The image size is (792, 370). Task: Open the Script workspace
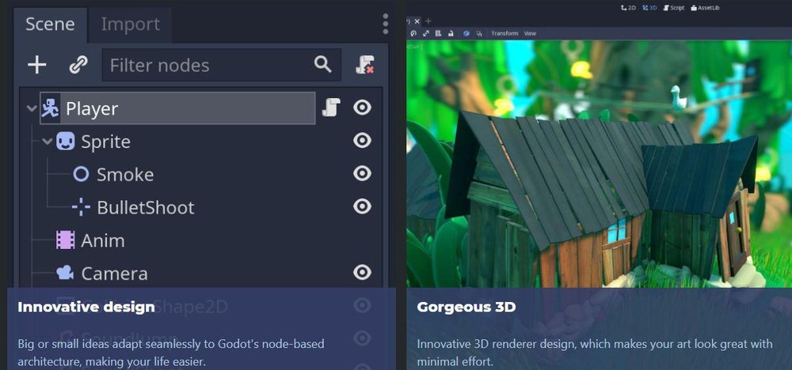674,8
